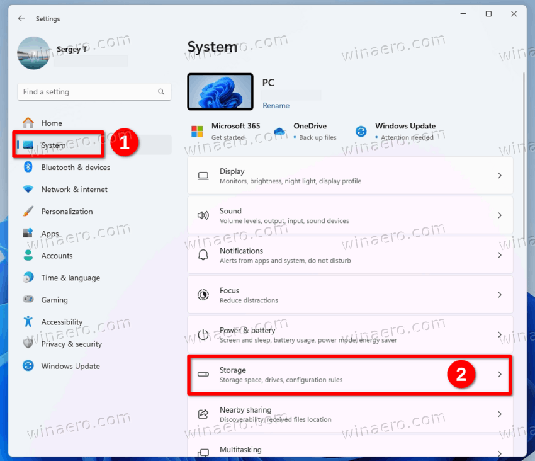Open Accounts label in sidebar

[x=57, y=256]
